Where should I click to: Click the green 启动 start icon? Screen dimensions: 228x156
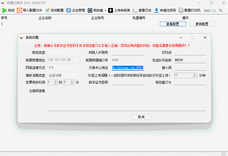pos(5,10)
